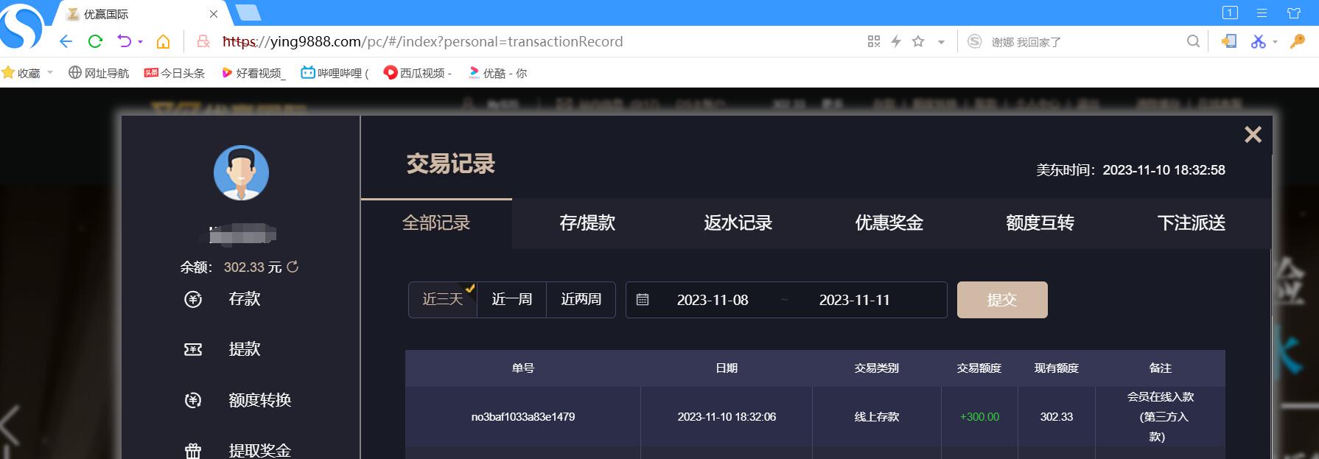This screenshot has width=1319, height=459.
Task: Click the insecure site lock icon
Action: pos(204,41)
